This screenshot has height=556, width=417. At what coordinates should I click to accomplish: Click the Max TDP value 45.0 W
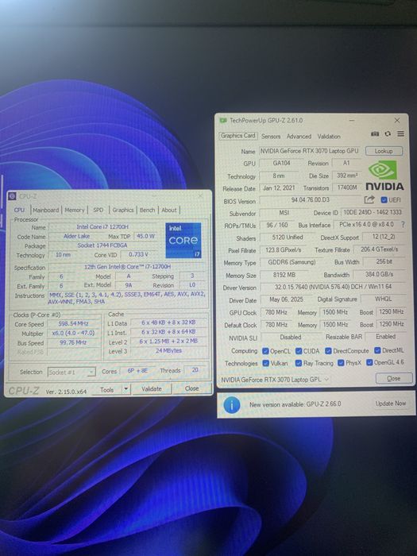tap(145, 236)
